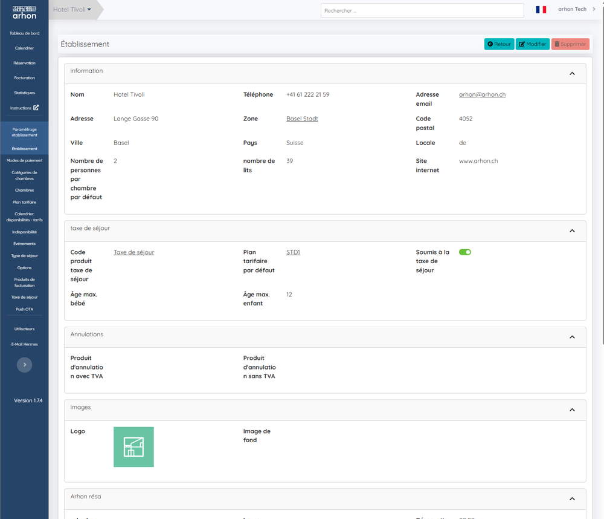Open Réservation menu item
Viewport: 604px width, 519px height.
coord(24,63)
